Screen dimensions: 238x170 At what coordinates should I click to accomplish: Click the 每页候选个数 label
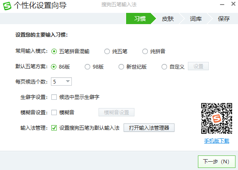coord(32,82)
